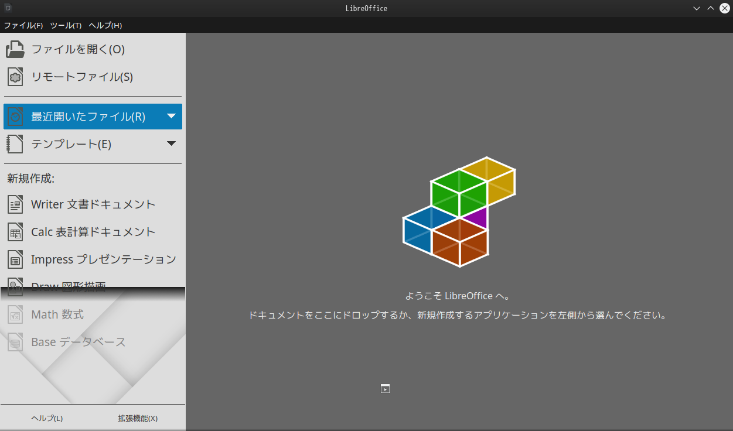The image size is (733, 431).
Task: Open 拡張機能(X) at the bottom
Action: 137,418
